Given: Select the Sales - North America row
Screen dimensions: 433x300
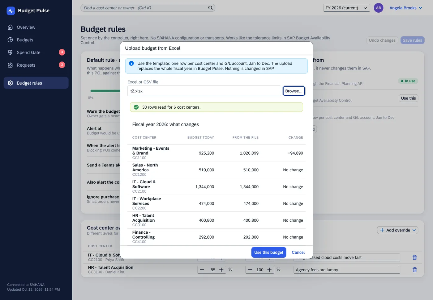Looking at the screenshot, I should (216, 170).
